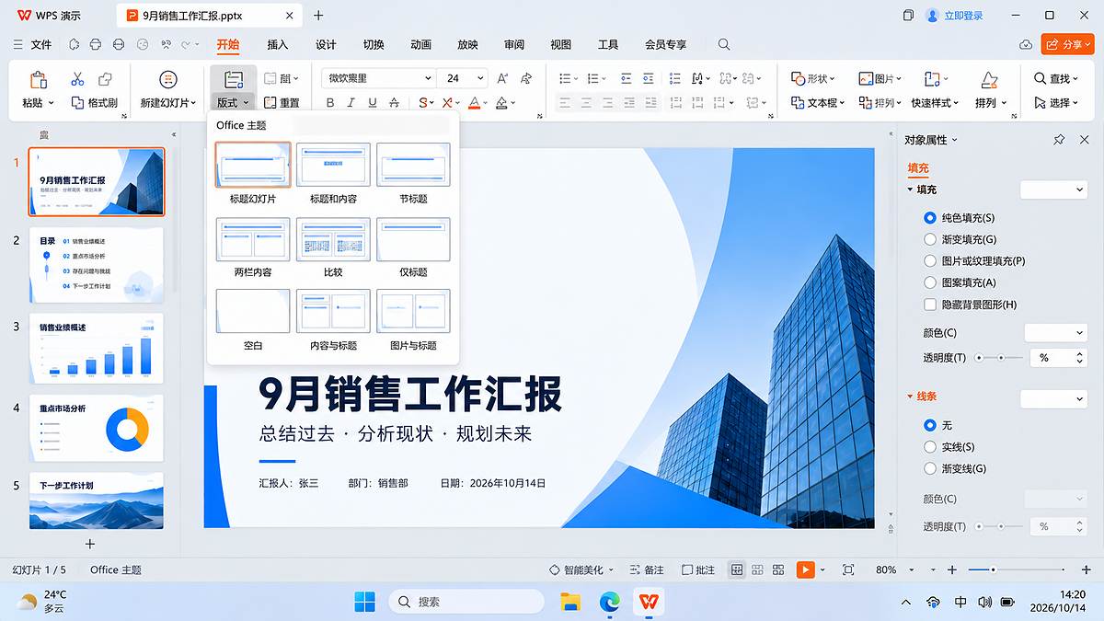Open the Insert (插入) ribbon tab
Image resolution: width=1104 pixels, height=621 pixels.
tap(277, 44)
